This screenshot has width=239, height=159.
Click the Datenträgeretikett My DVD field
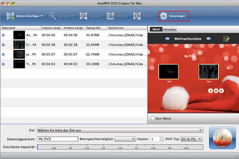pyautogui.click(x=58, y=139)
